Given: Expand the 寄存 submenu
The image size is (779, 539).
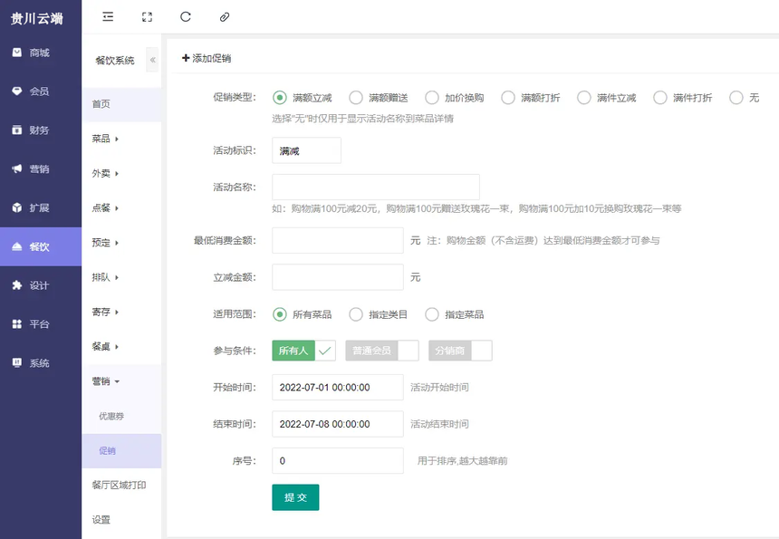Looking at the screenshot, I should 121,312.
